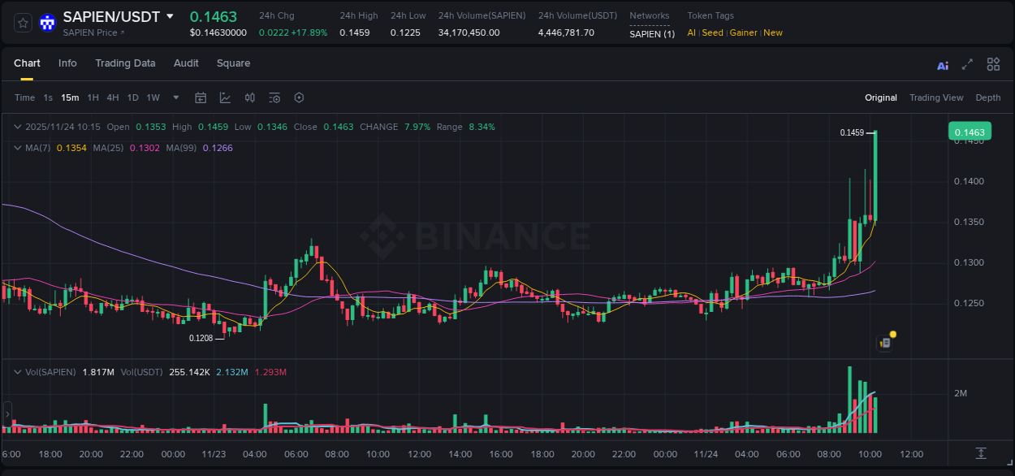Open the indicator display settings icon

click(x=274, y=97)
